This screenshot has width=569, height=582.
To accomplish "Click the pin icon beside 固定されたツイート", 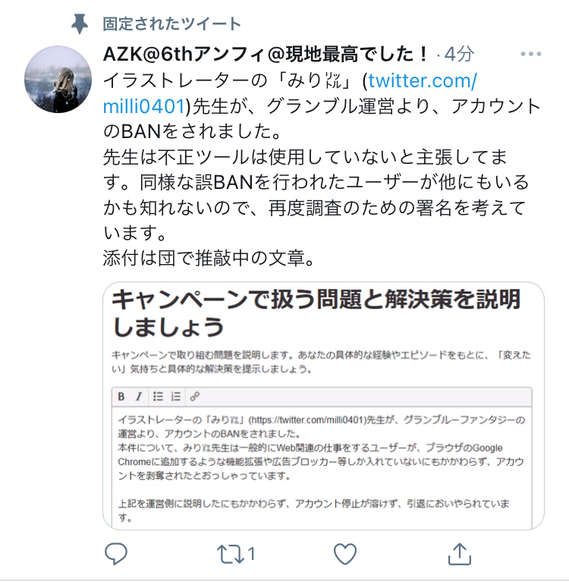I will tap(80, 24).
